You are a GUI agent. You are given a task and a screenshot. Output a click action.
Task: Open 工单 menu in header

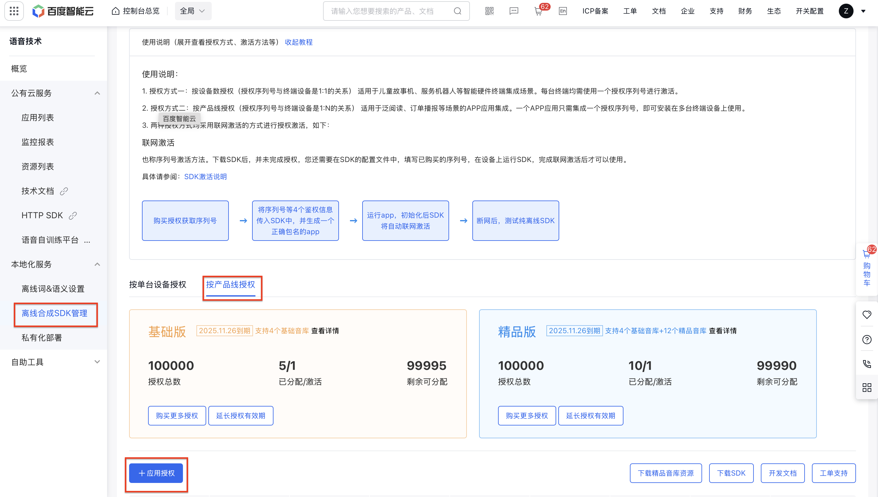tap(630, 11)
